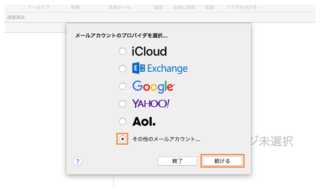Select the Aol. radio button
The height and width of the screenshot is (193, 320).
point(122,121)
